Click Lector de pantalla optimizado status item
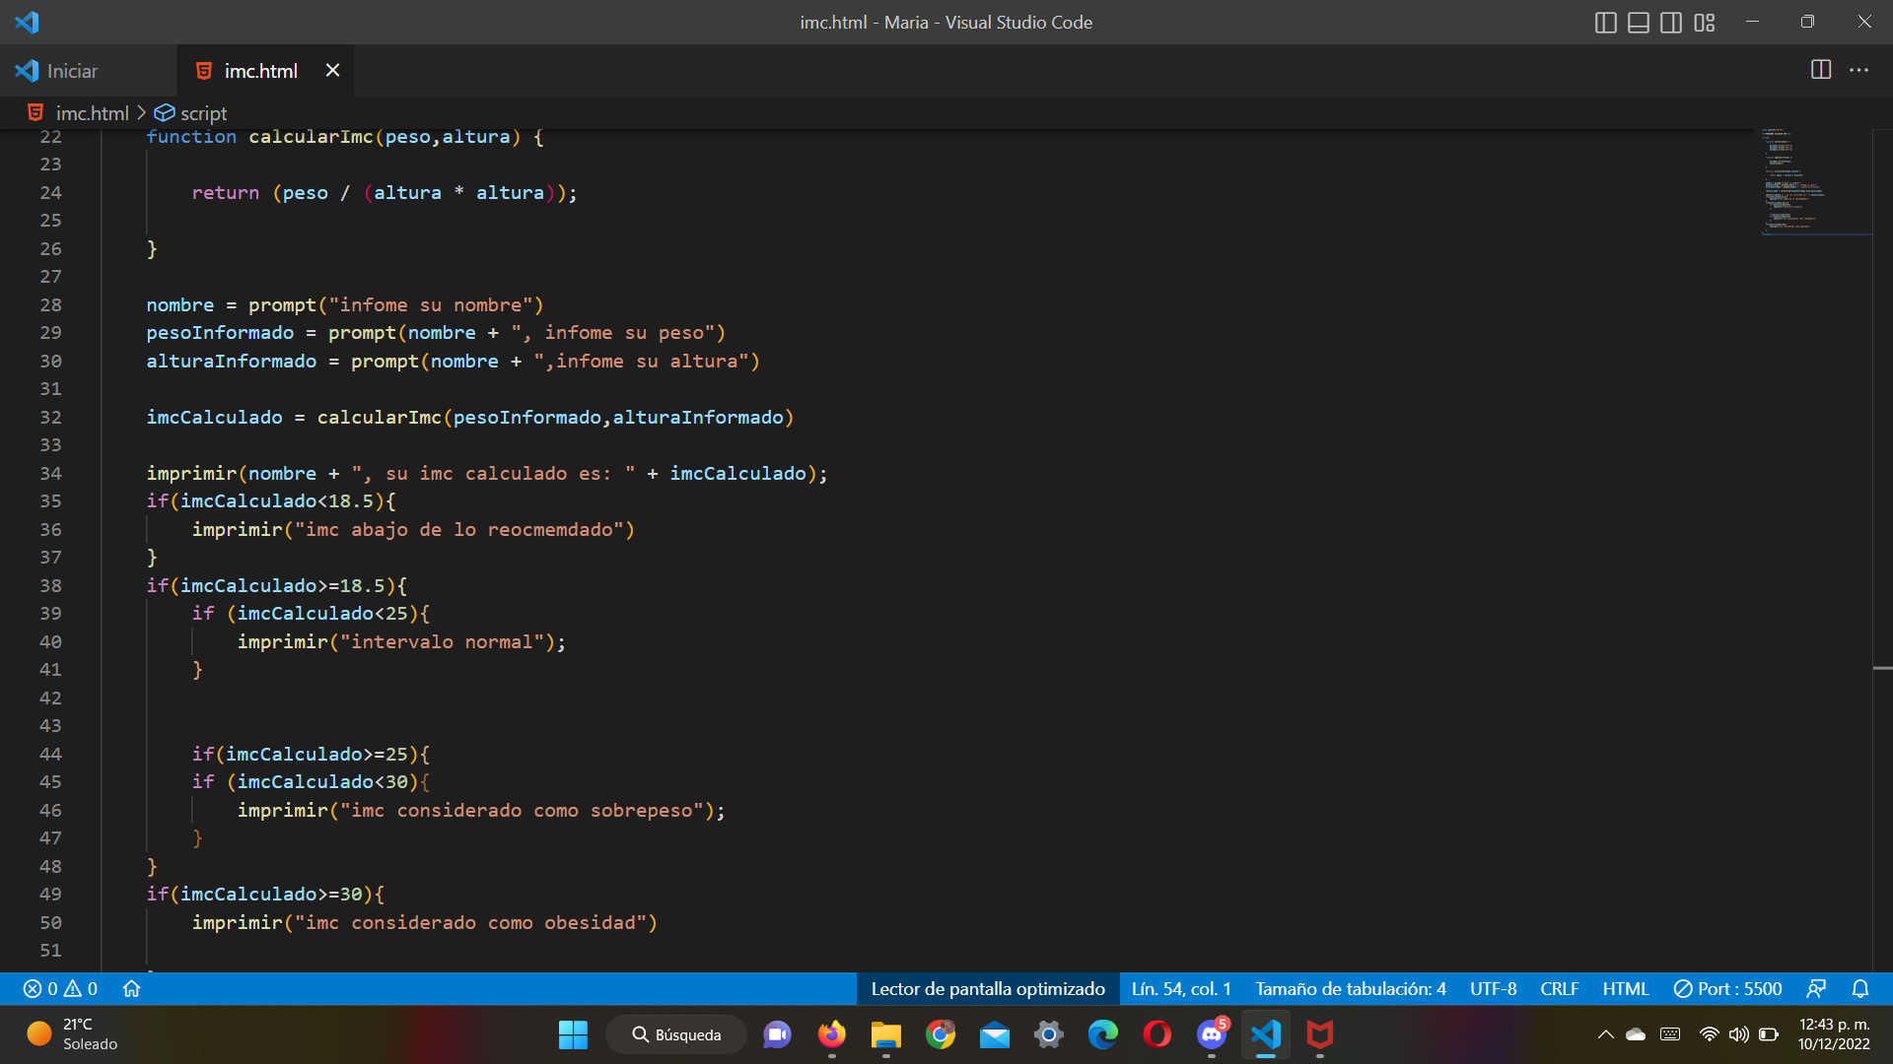This screenshot has height=1064, width=1893. point(988,988)
